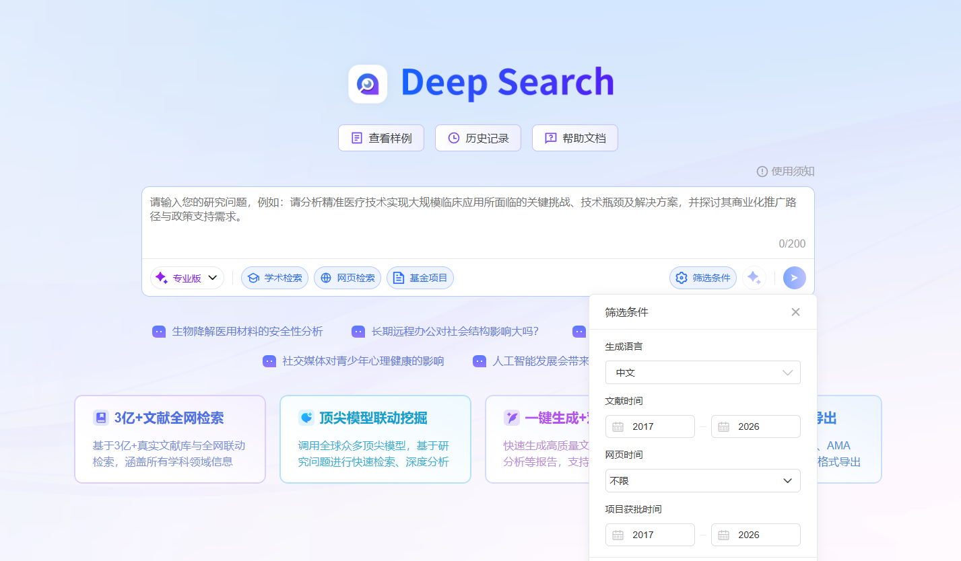Set 项目获批时间 end year 2026 field
Image resolution: width=961 pixels, height=561 pixels.
point(756,535)
